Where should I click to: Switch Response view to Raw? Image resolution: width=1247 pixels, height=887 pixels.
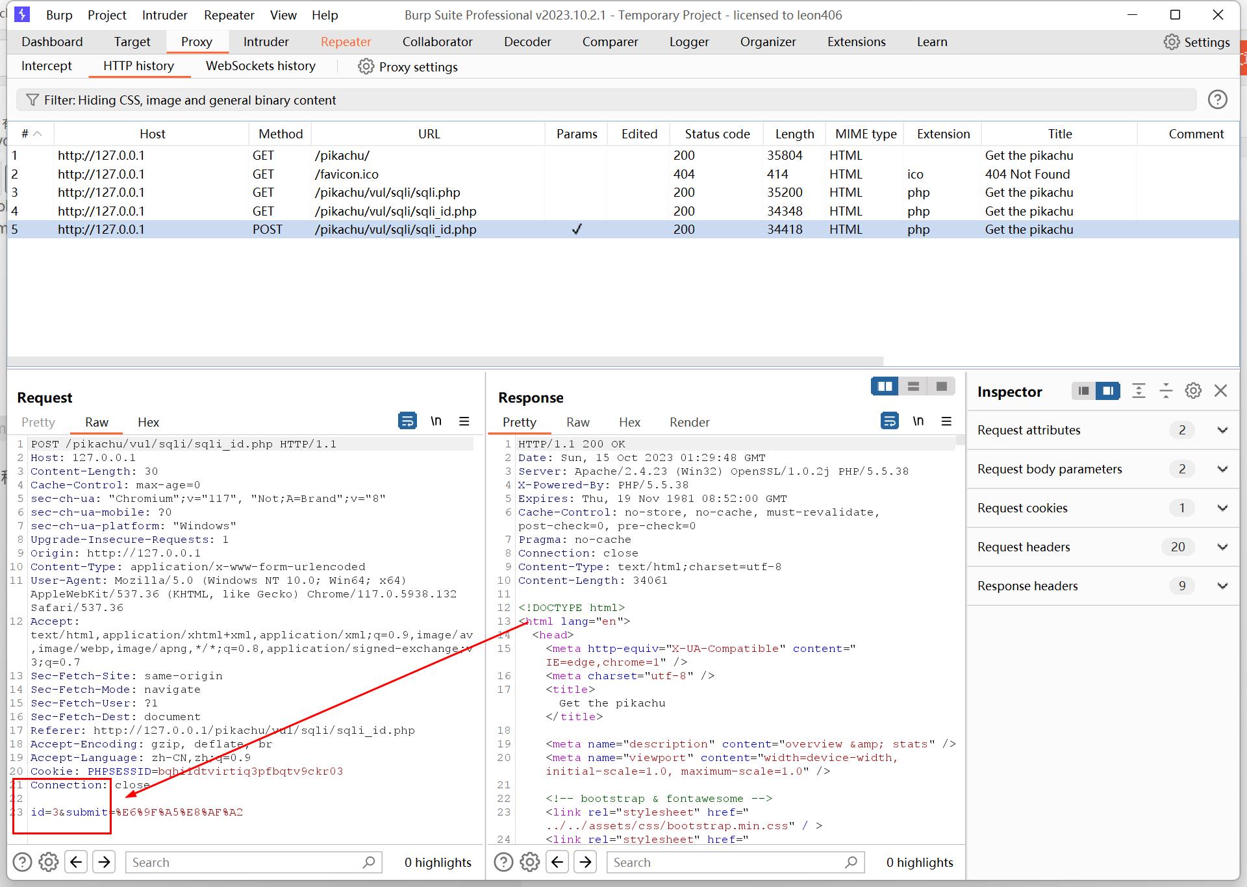(x=577, y=422)
